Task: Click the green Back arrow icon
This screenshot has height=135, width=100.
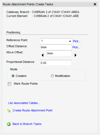Action: (x=9, y=124)
